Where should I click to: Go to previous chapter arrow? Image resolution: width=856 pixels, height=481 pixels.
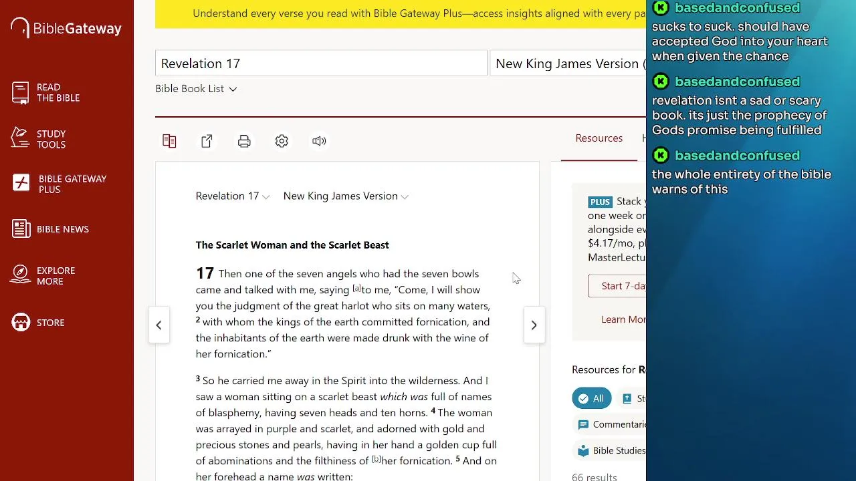pos(158,325)
